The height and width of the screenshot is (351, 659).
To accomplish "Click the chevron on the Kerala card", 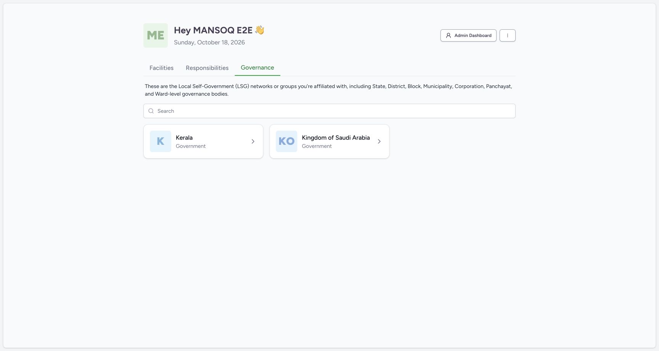I will (253, 141).
